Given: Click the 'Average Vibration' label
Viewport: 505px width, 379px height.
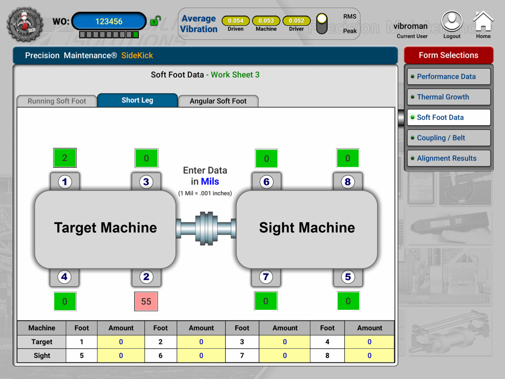Looking at the screenshot, I should click(x=198, y=24).
